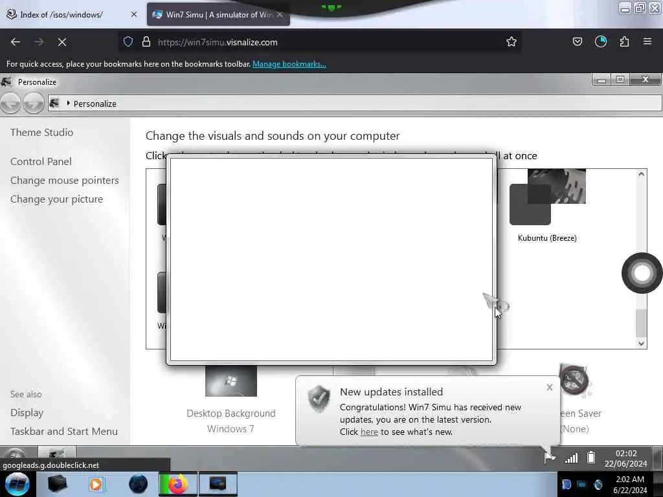This screenshot has width=663, height=497.
Task: Click blue shield icon in host tray
Action: point(567,484)
